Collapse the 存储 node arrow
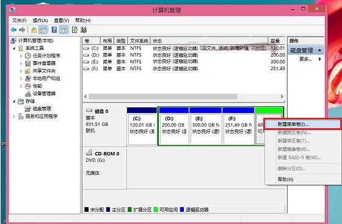Viewport: 342px width, 224px height. pos(14,101)
